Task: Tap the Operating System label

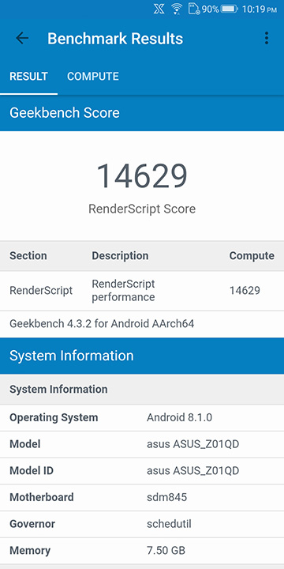Action: click(54, 417)
